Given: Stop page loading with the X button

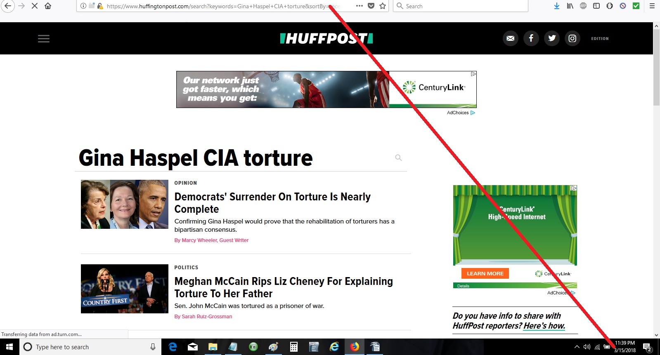Looking at the screenshot, I should (35, 6).
